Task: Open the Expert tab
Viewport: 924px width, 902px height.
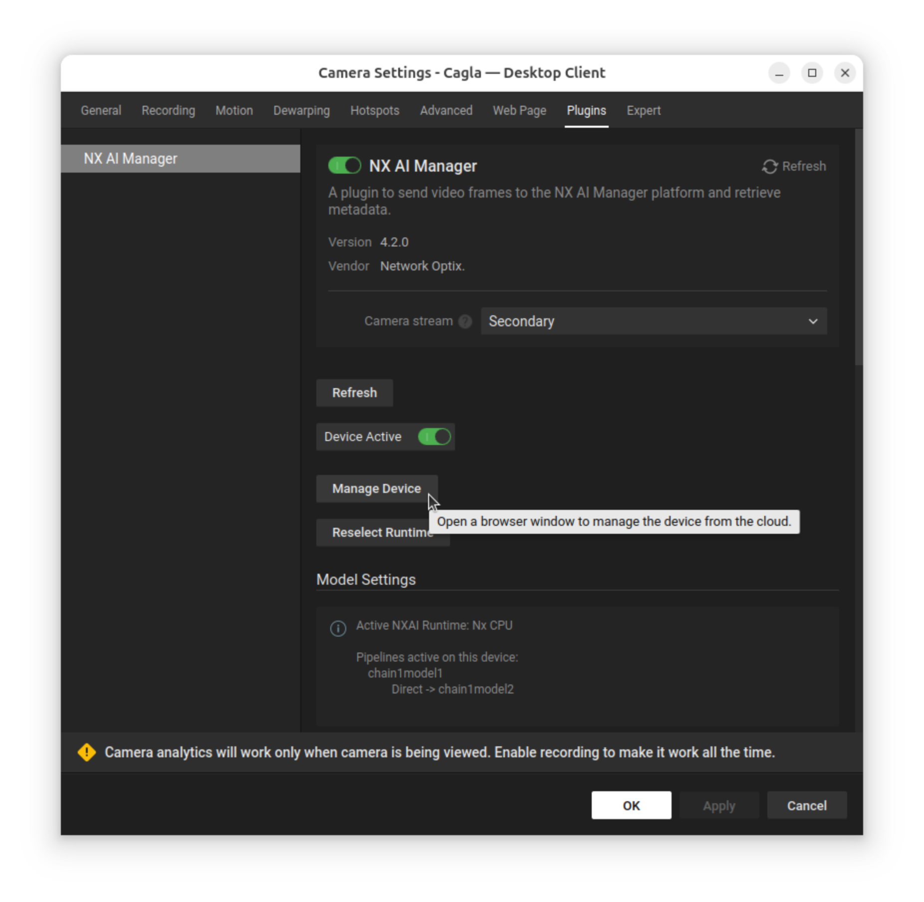Action: (x=644, y=111)
